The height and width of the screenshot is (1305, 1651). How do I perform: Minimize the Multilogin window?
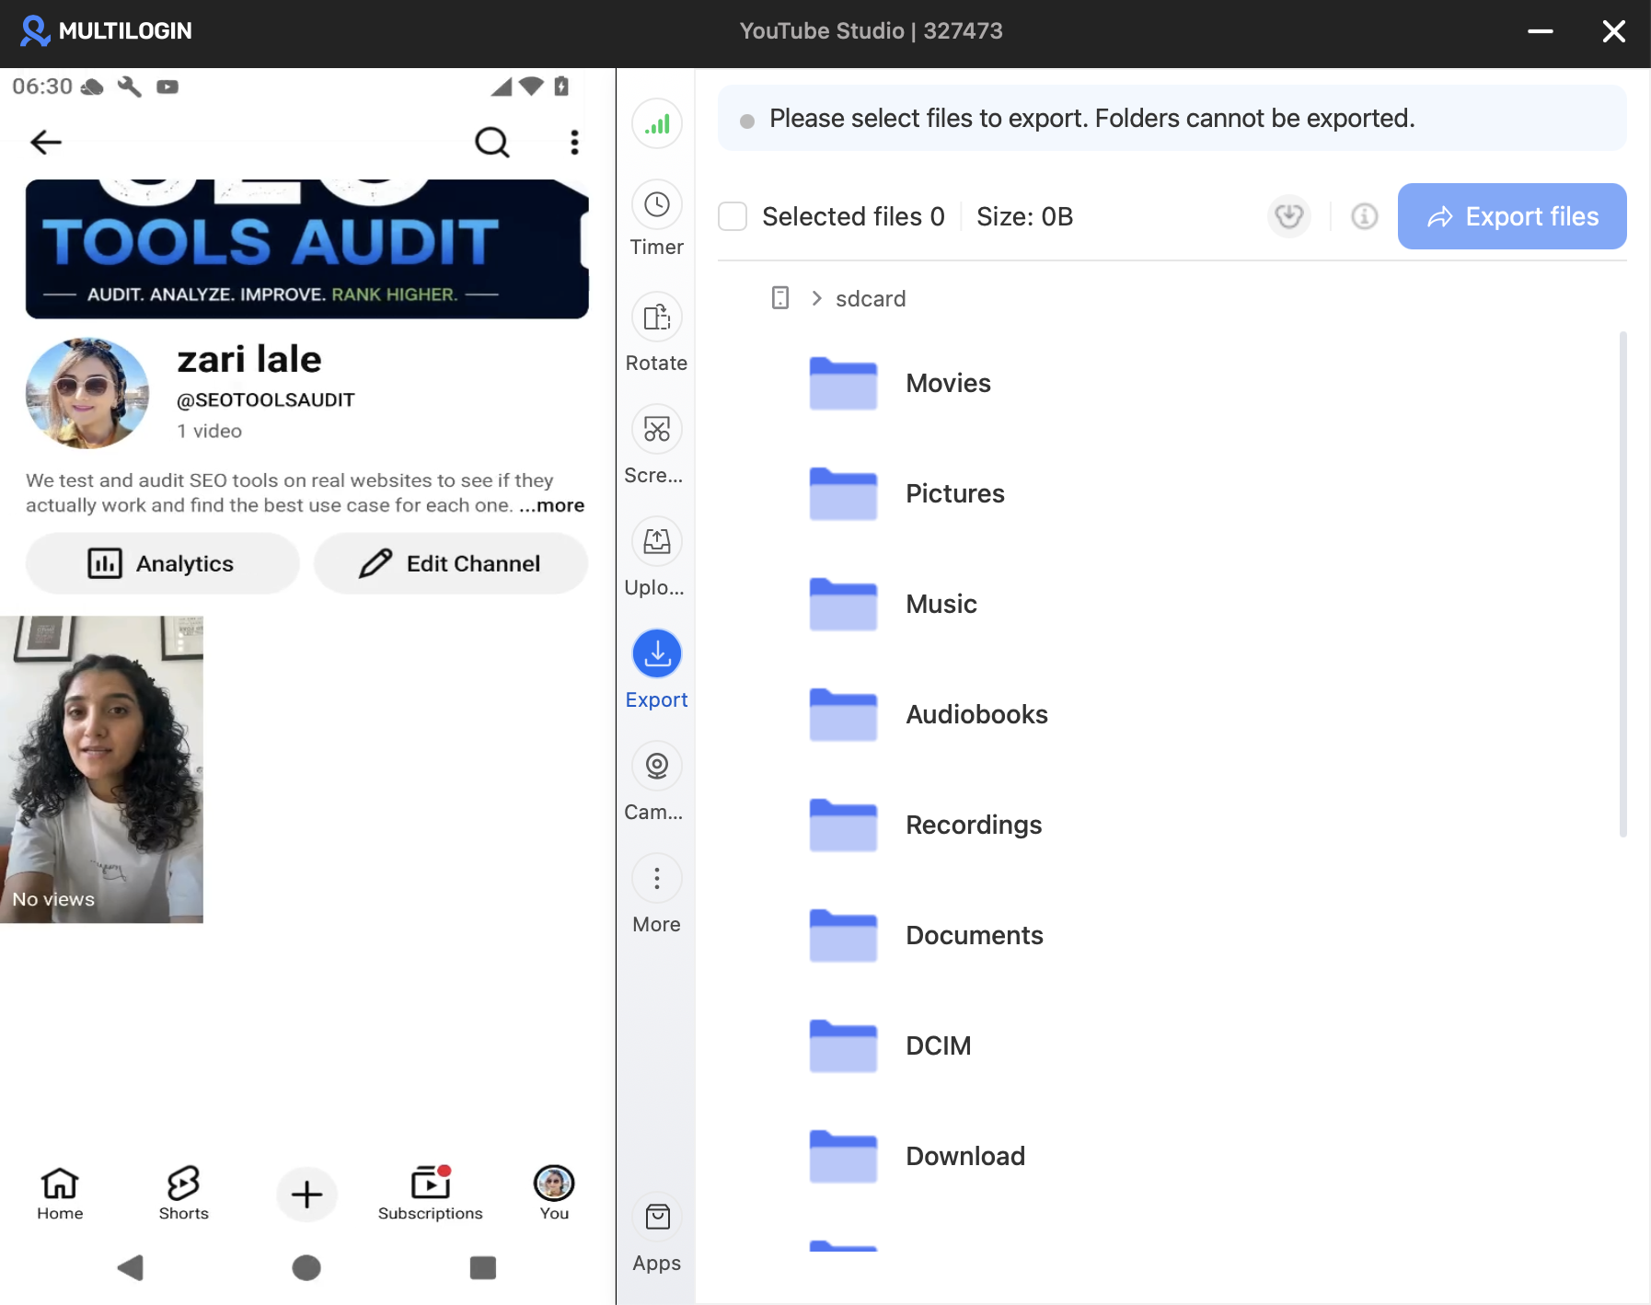coord(1541,31)
